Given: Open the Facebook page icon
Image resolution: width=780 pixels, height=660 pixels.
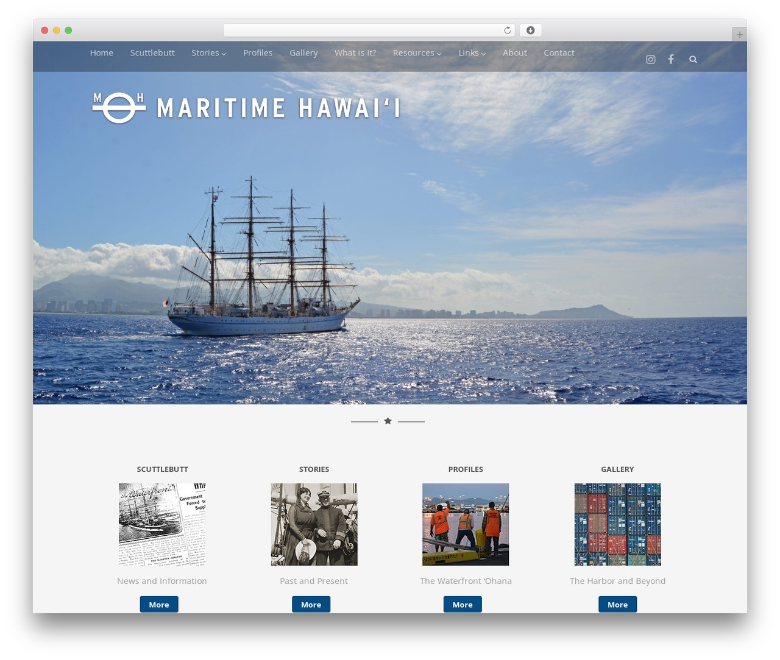Looking at the screenshot, I should pyautogui.click(x=671, y=59).
